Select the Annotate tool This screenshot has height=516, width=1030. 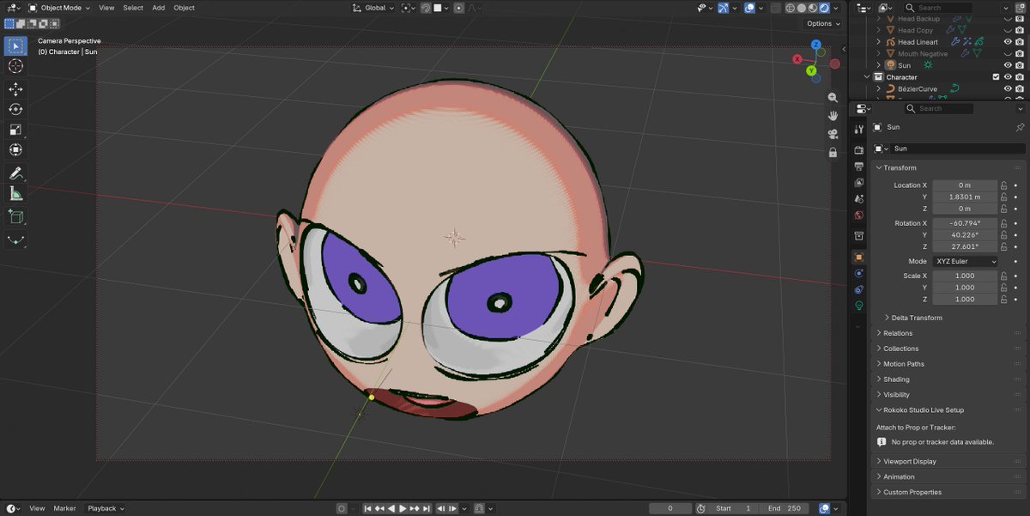coord(15,173)
